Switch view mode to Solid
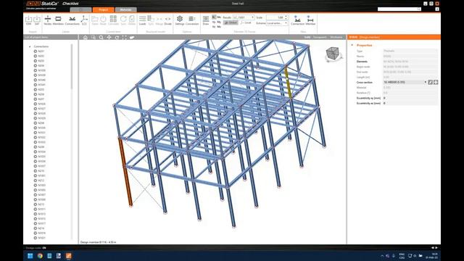 307,37
